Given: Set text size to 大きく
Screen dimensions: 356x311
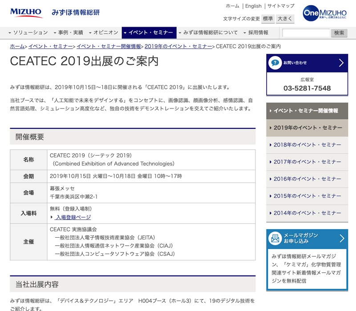Looking at the screenshot, I should (285, 19).
